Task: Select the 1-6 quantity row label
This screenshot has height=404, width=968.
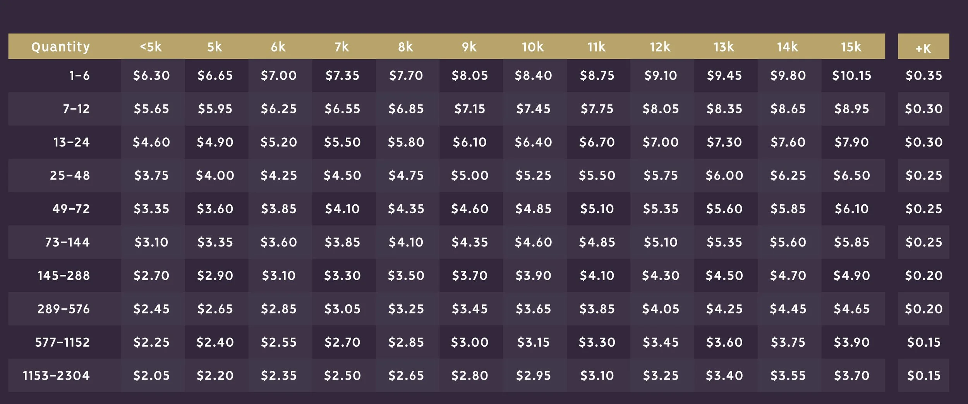Action: coord(79,75)
